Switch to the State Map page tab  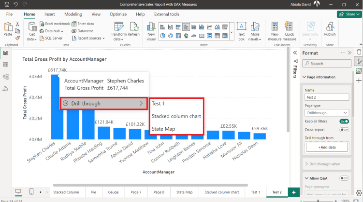click(184, 192)
